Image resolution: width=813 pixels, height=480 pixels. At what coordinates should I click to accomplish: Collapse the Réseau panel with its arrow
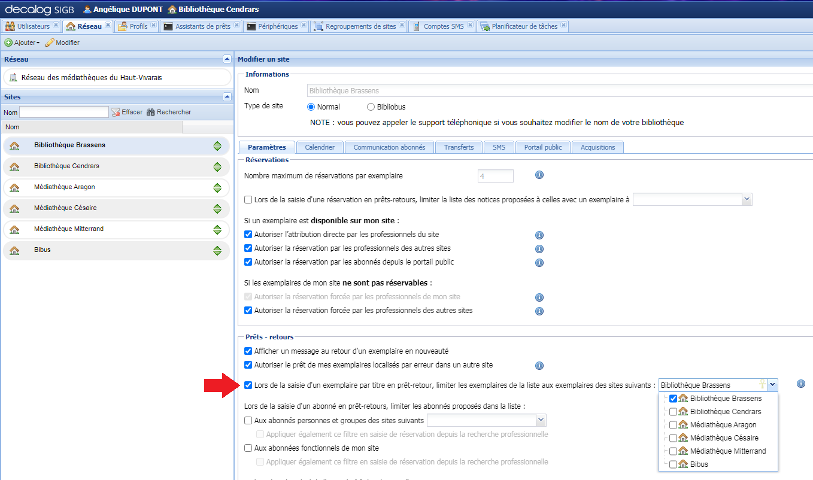(227, 59)
